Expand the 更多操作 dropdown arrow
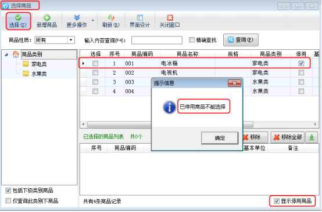Image resolution: width=322 pixels, height=212 pixels. pos(93,20)
